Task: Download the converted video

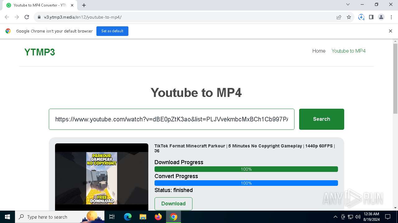Action: click(174, 203)
